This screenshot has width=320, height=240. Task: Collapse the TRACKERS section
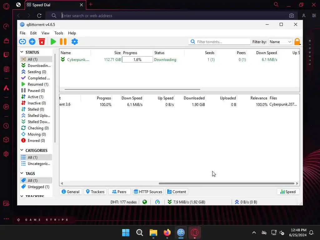[22, 196]
